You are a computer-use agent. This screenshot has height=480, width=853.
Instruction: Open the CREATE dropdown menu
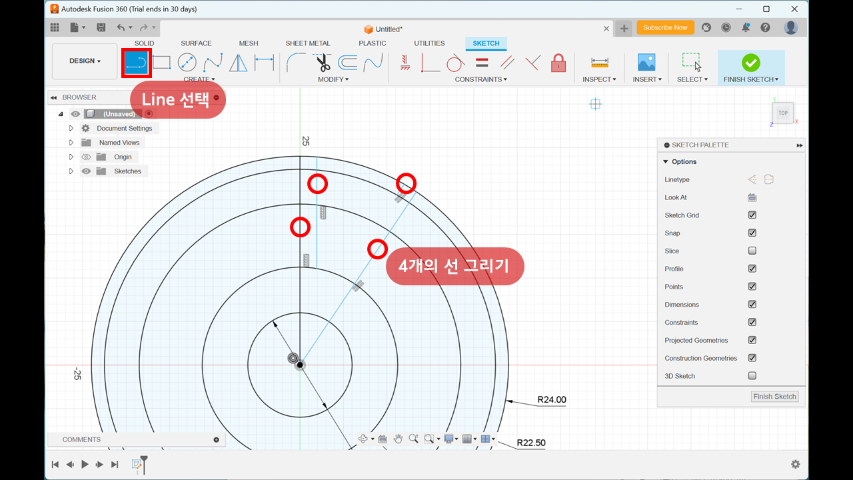[199, 79]
